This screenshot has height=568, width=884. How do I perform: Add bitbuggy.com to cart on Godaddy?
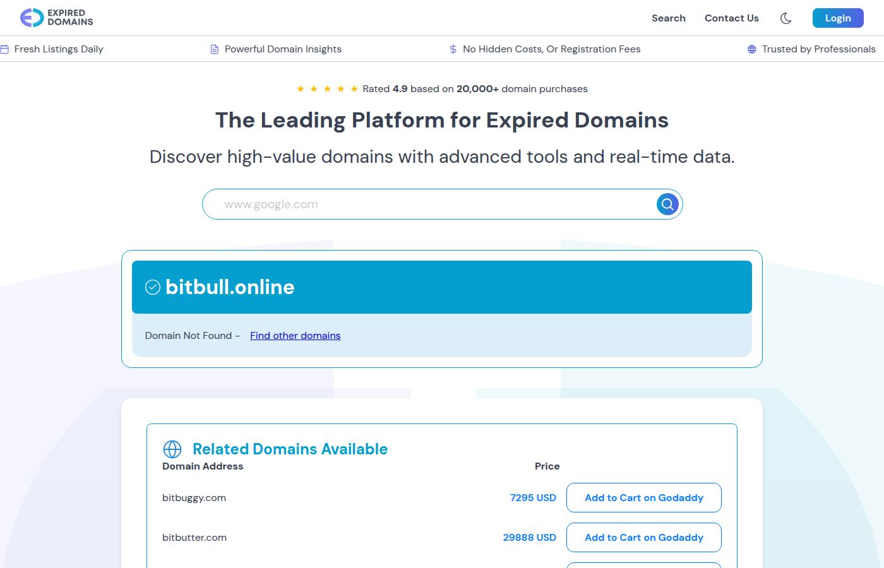644,498
